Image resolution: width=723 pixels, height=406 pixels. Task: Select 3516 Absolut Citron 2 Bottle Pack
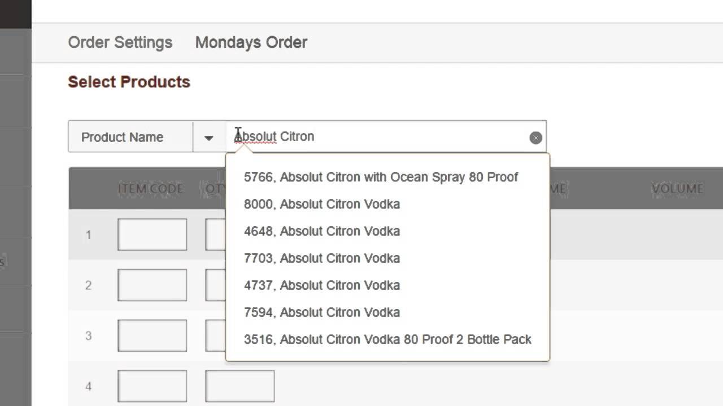(387, 339)
